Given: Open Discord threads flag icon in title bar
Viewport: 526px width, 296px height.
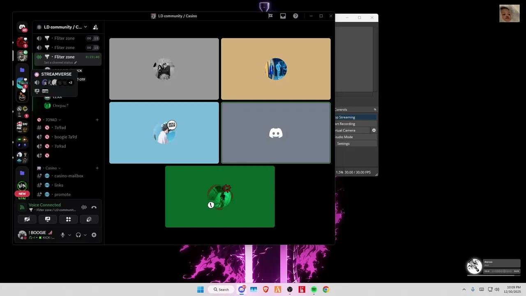Looking at the screenshot, I should point(270,16).
